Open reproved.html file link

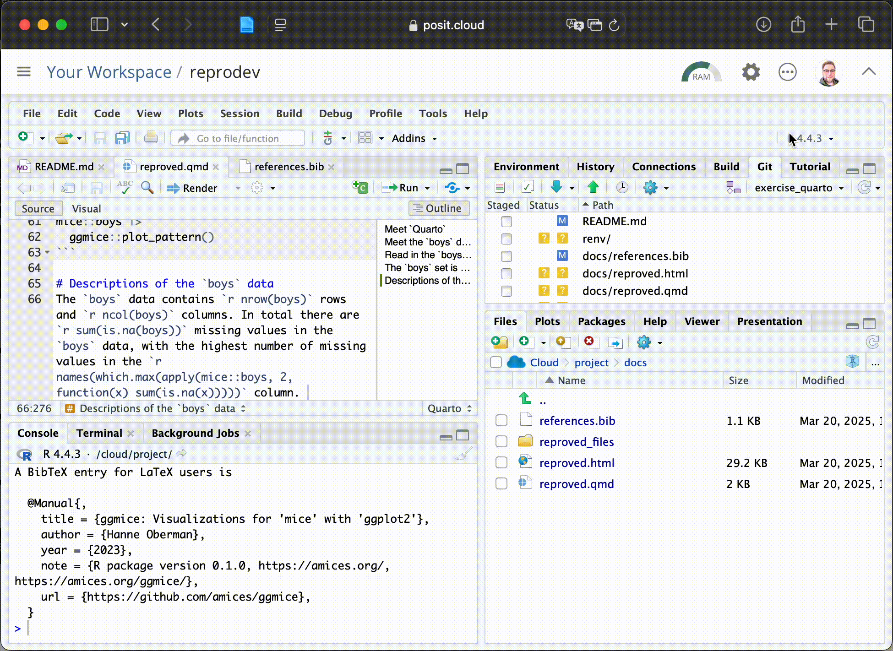click(577, 463)
